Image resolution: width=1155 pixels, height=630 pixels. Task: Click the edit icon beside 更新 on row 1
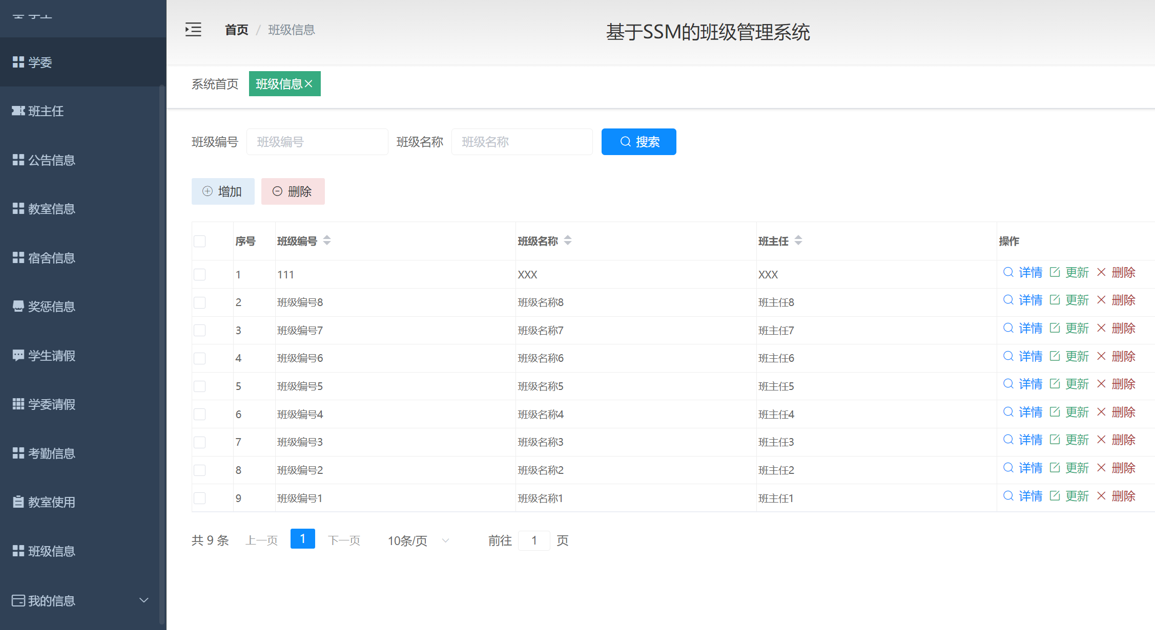pyautogui.click(x=1055, y=272)
